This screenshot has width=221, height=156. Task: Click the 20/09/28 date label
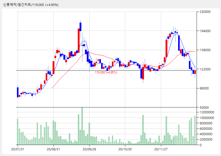point(89,149)
